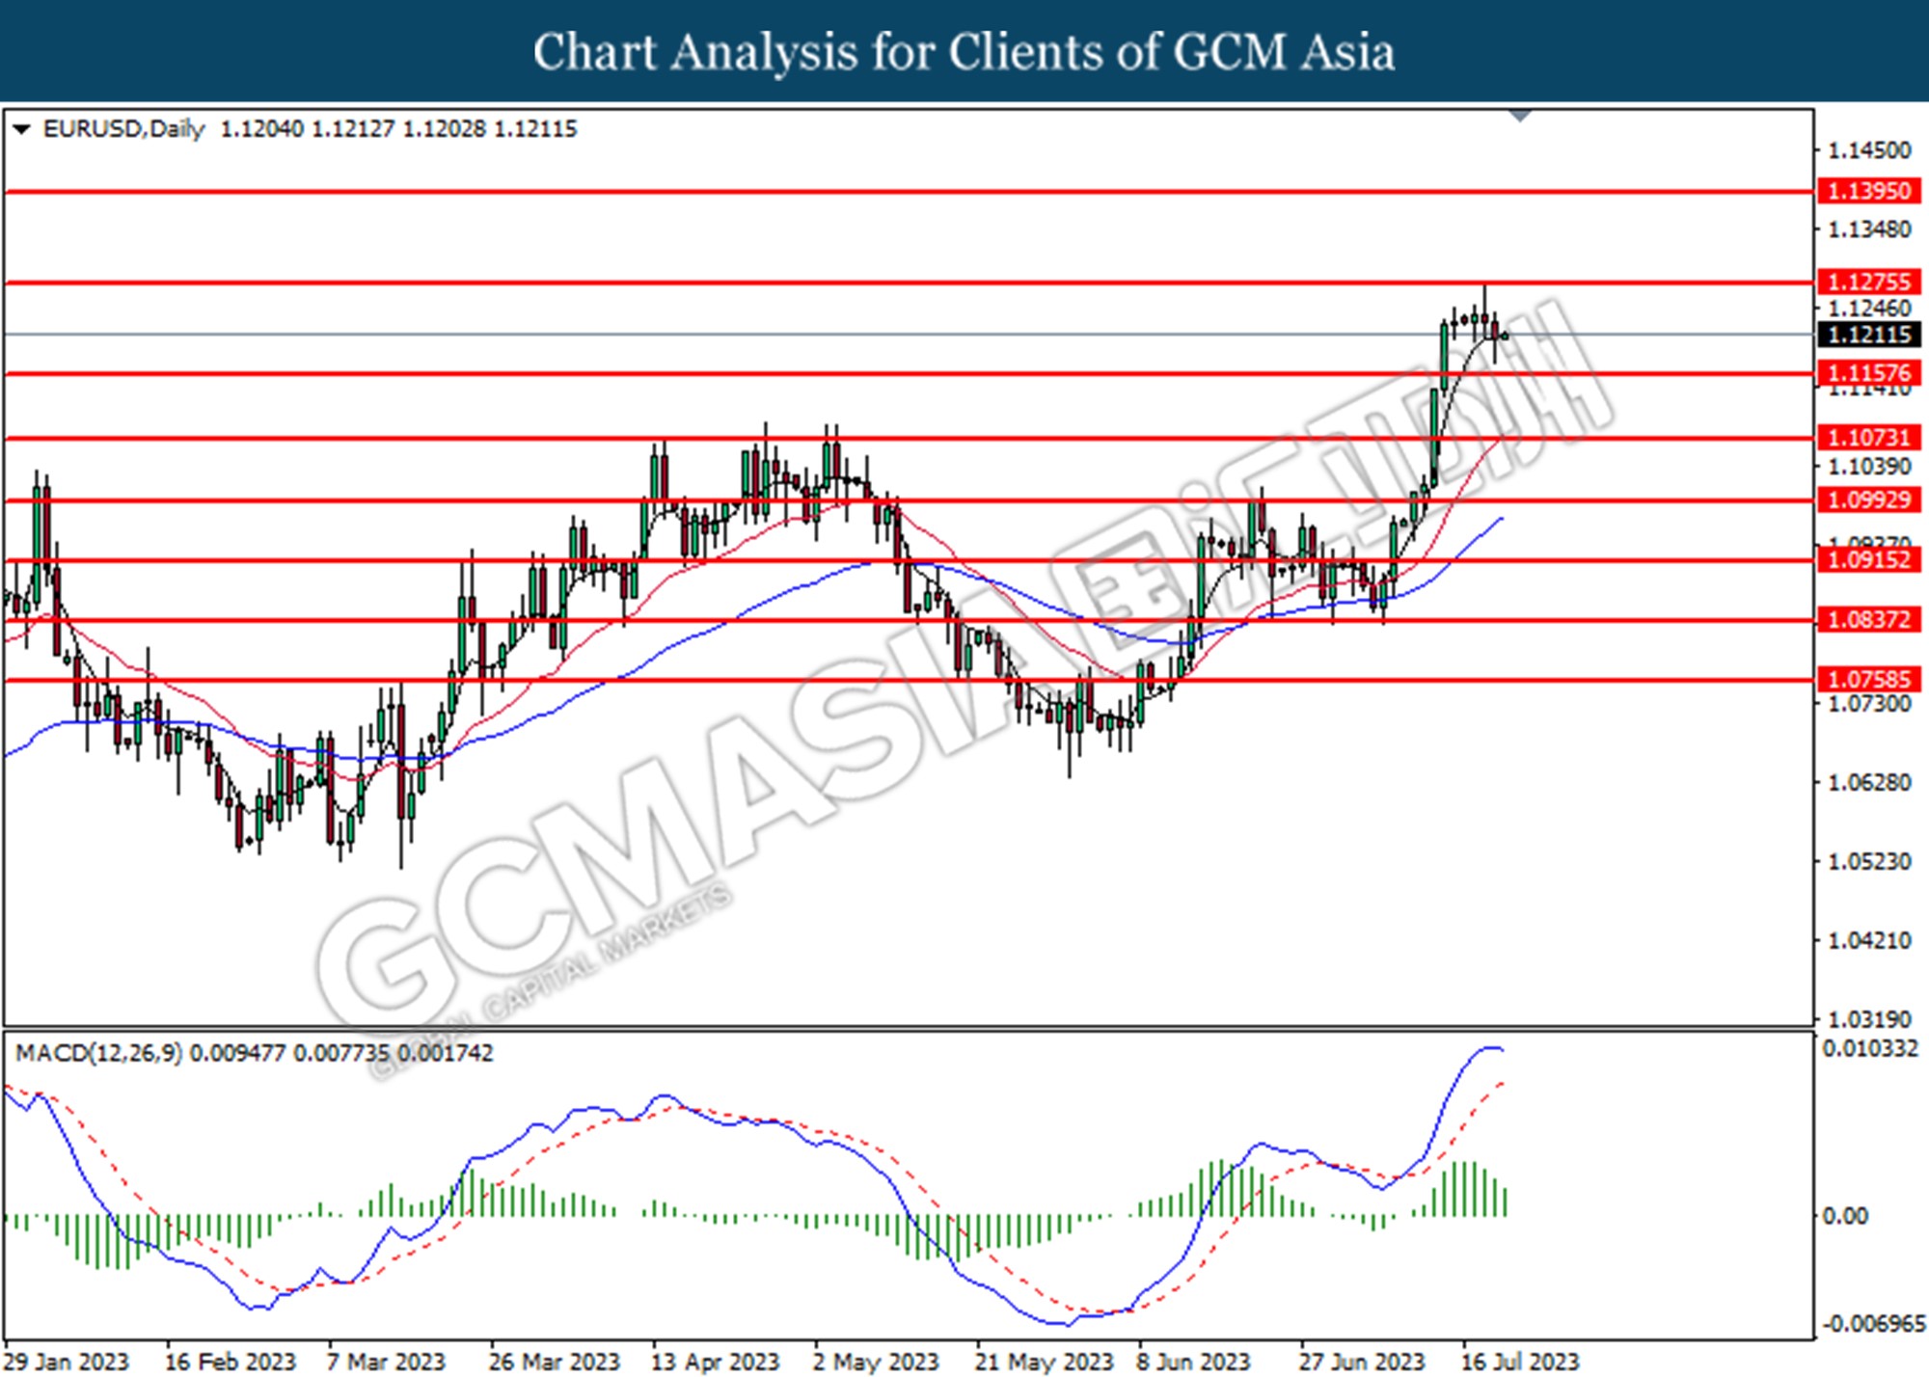Click the 16 Feb 2023 date label
Screen dimensions: 1929x1377
coord(231,1362)
